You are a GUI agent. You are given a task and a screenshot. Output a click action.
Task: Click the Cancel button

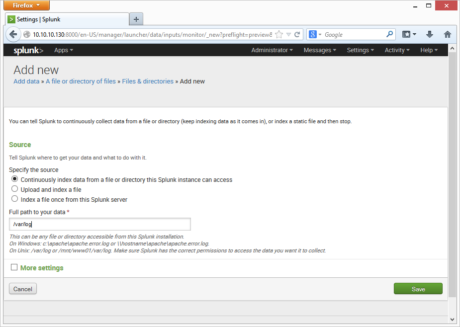pos(23,289)
